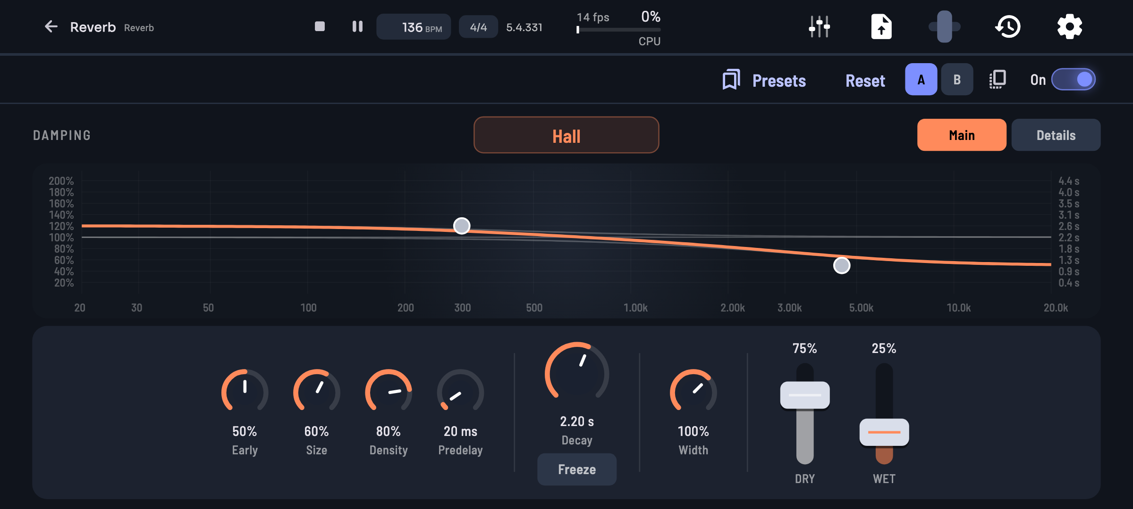Click the 4/4 time signature
Screen dimensions: 1133x509
[x=478, y=27]
